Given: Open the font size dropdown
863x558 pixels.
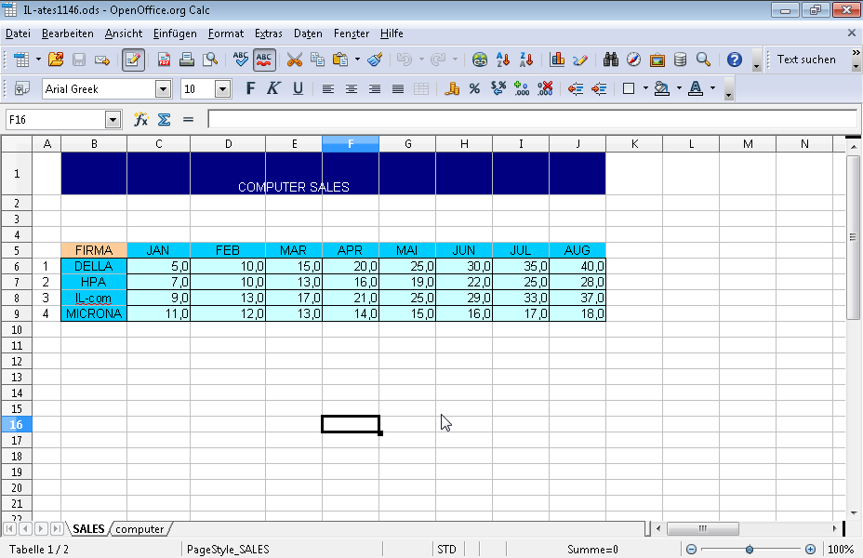Looking at the screenshot, I should (x=222, y=88).
